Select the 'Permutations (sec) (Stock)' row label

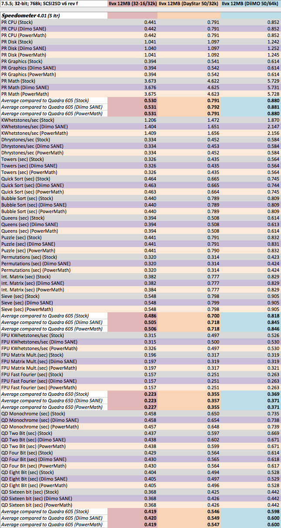tap(29, 257)
